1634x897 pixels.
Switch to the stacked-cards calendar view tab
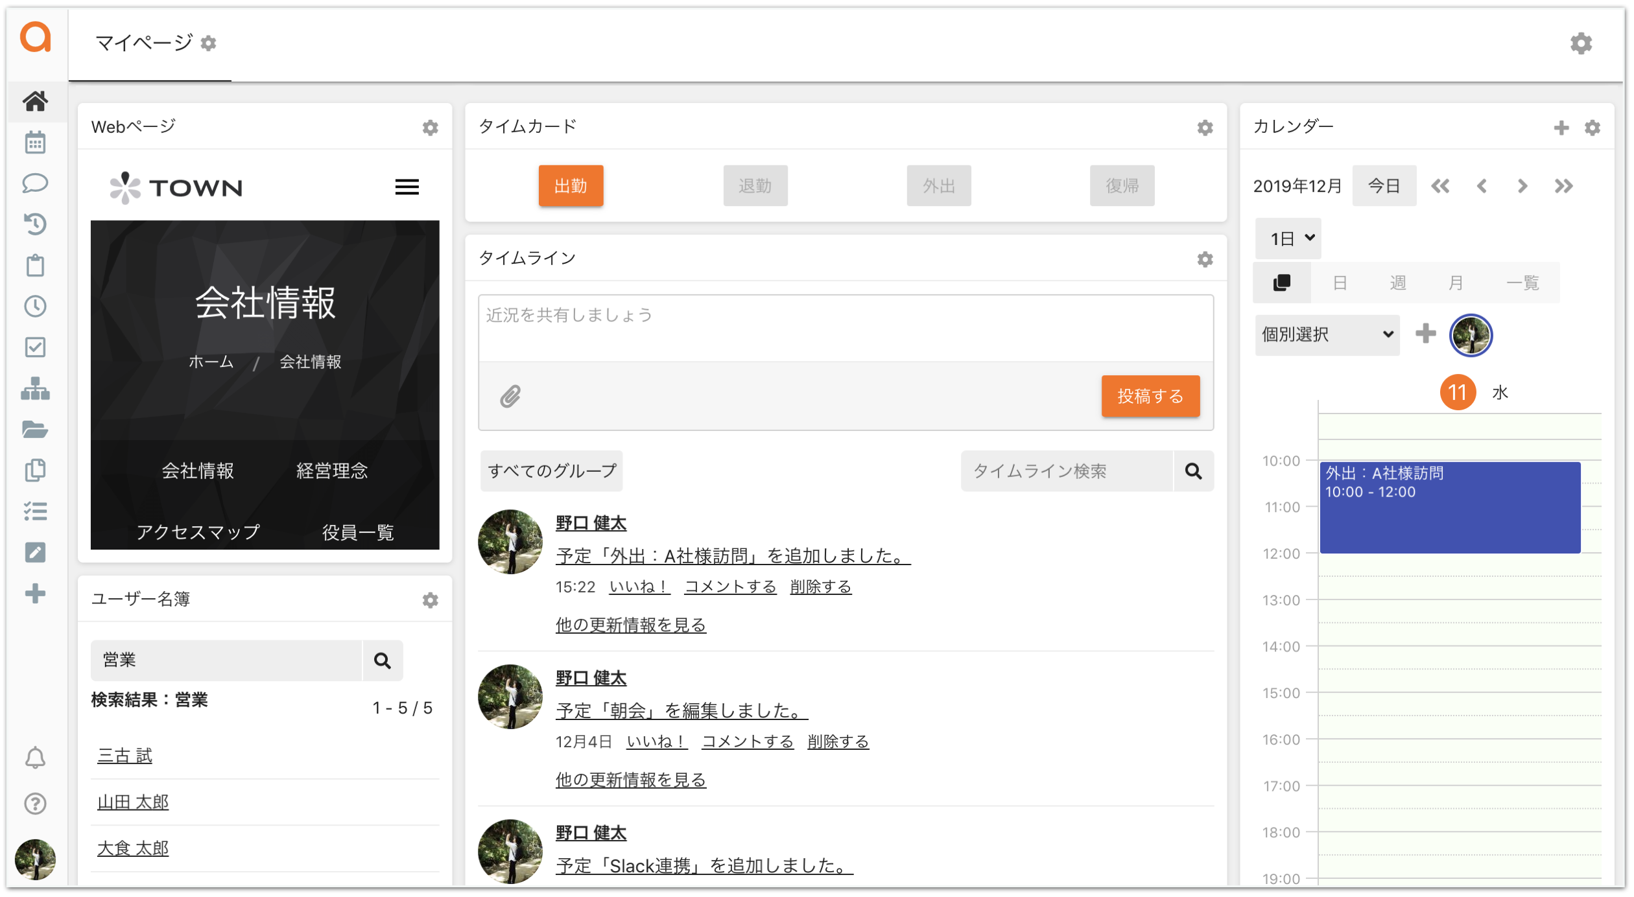coord(1282,283)
